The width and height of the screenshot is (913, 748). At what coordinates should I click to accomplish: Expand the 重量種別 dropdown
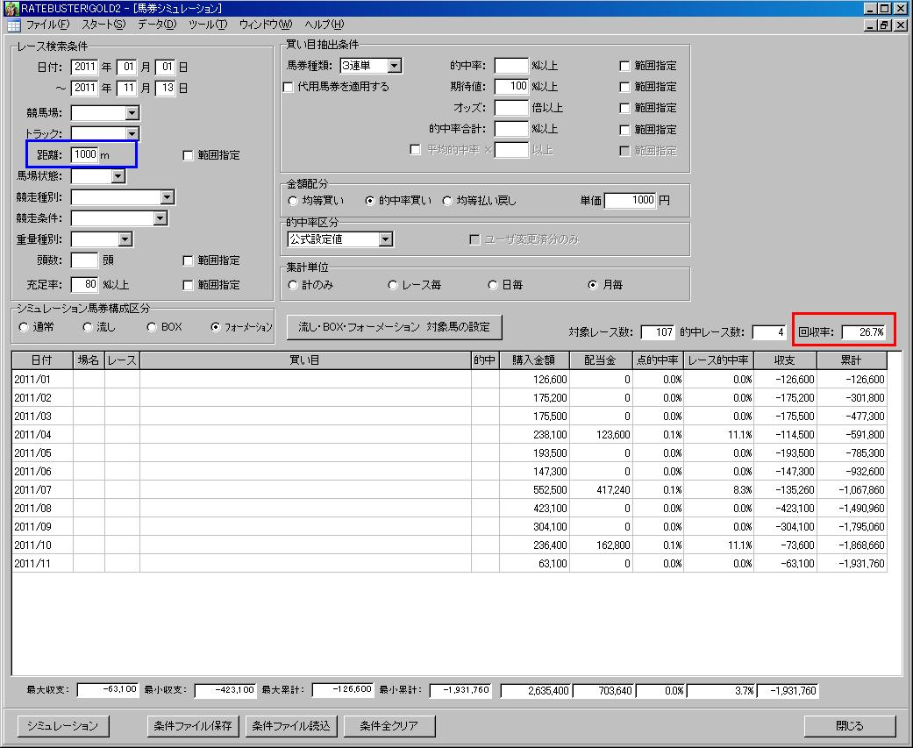(x=125, y=239)
